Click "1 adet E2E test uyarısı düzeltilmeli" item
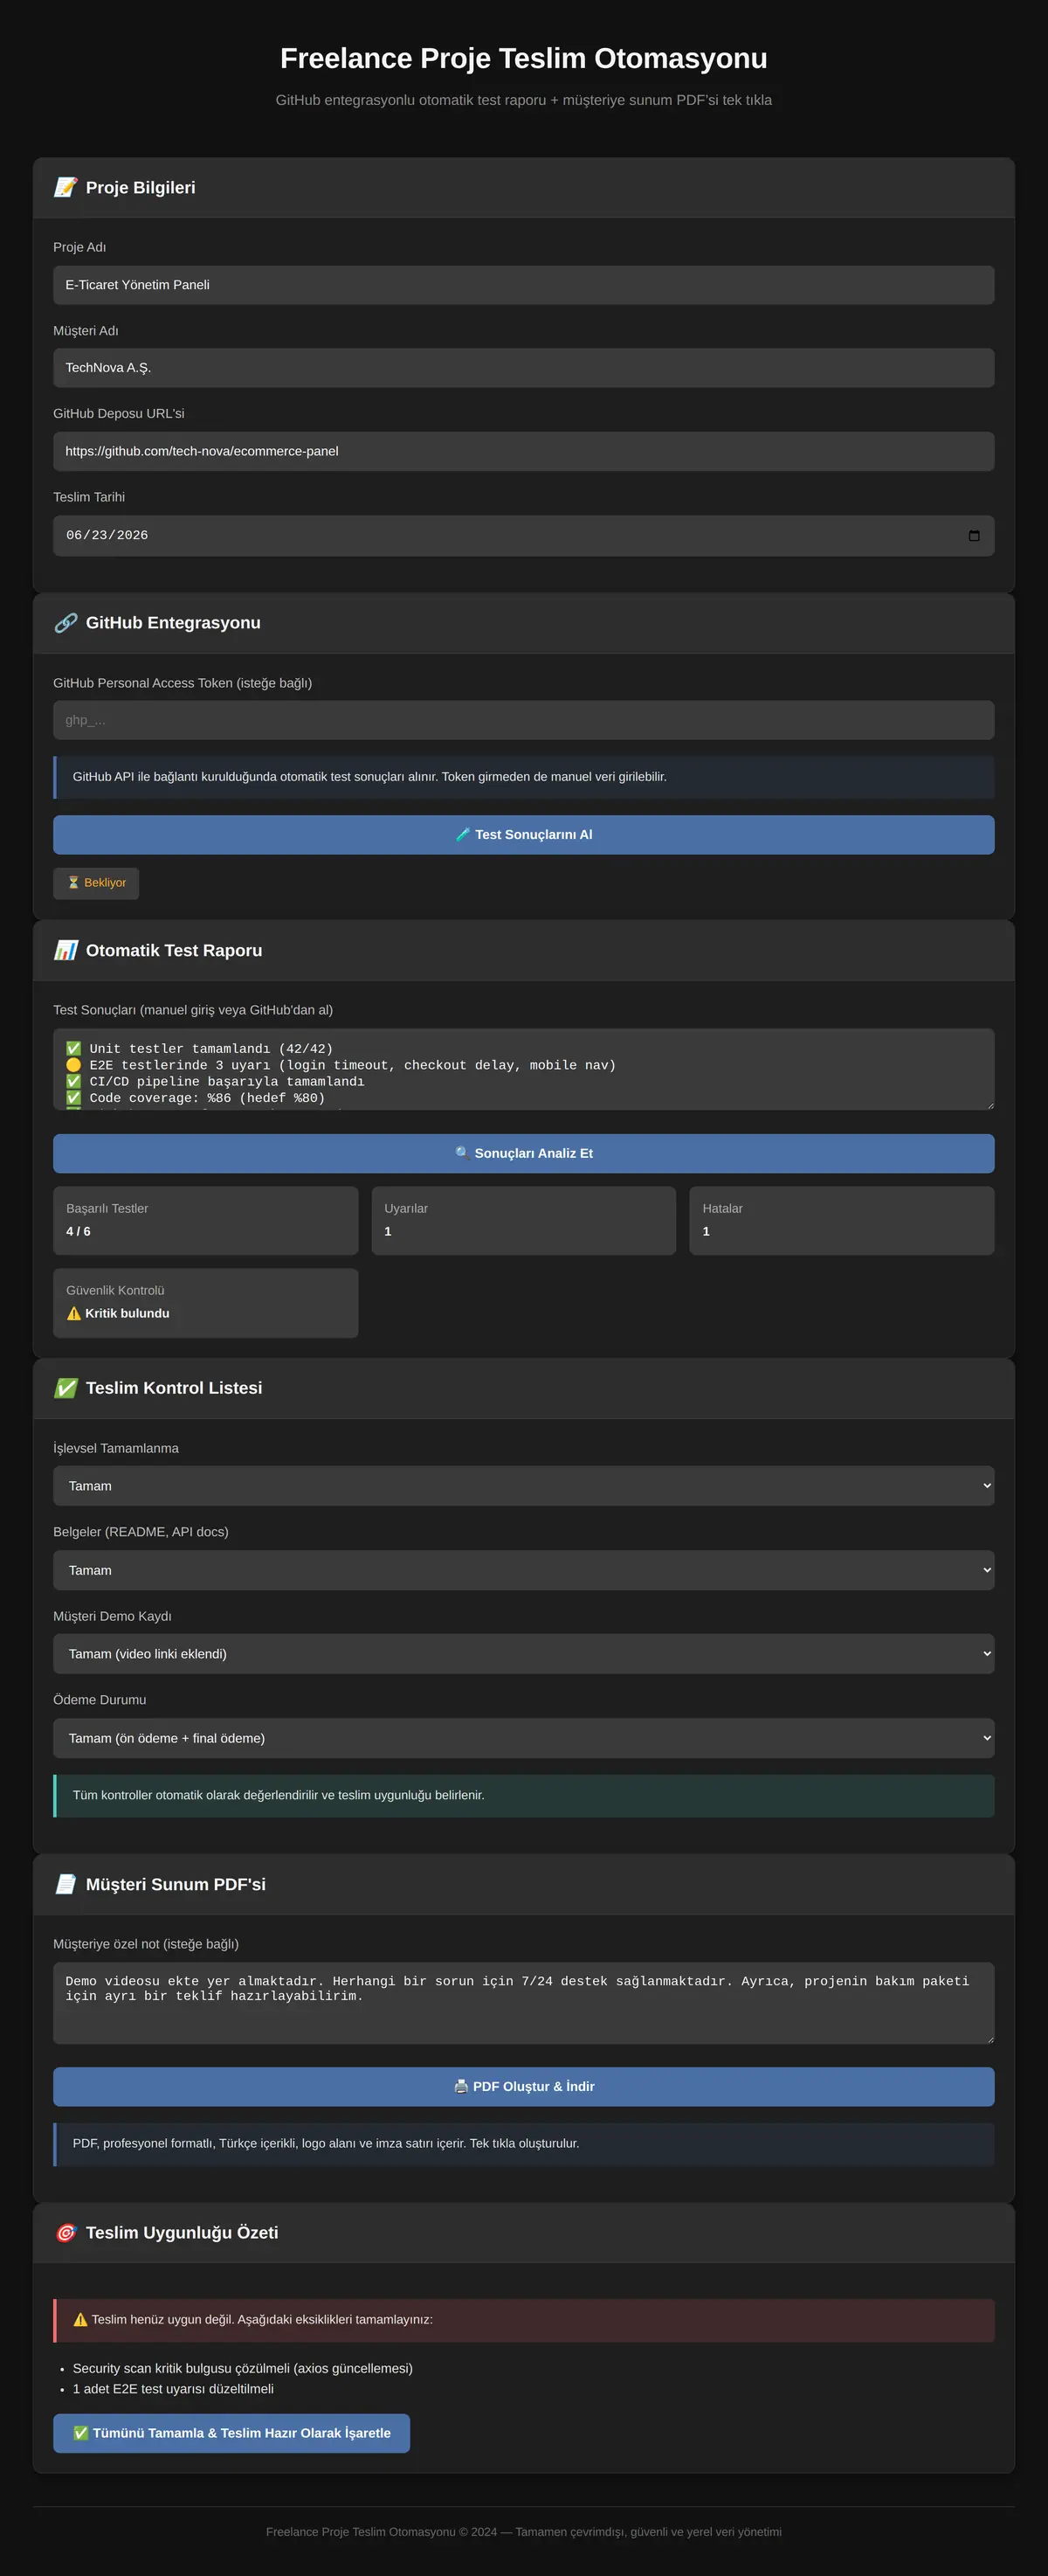The image size is (1048, 2576). click(x=173, y=2389)
